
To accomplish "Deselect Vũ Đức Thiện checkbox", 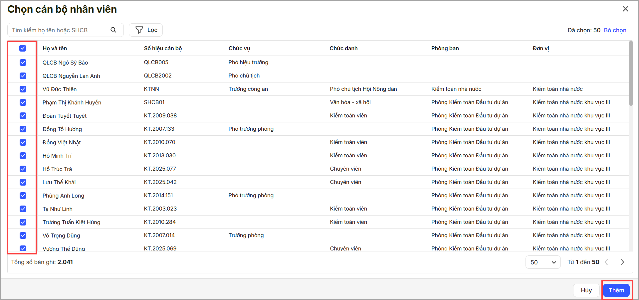I will tap(23, 89).
